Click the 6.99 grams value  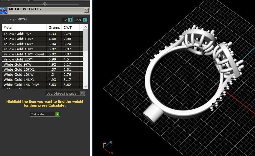tap(52, 59)
